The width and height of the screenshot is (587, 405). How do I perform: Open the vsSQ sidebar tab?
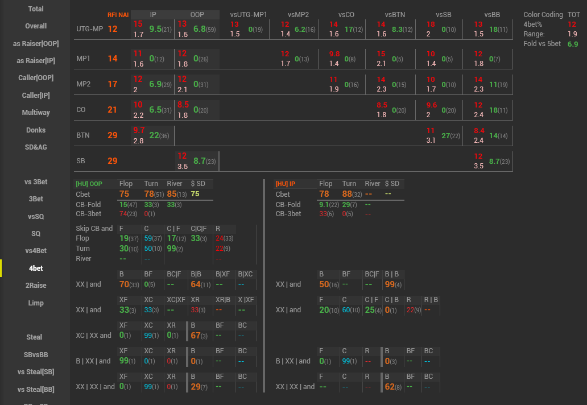point(35,217)
